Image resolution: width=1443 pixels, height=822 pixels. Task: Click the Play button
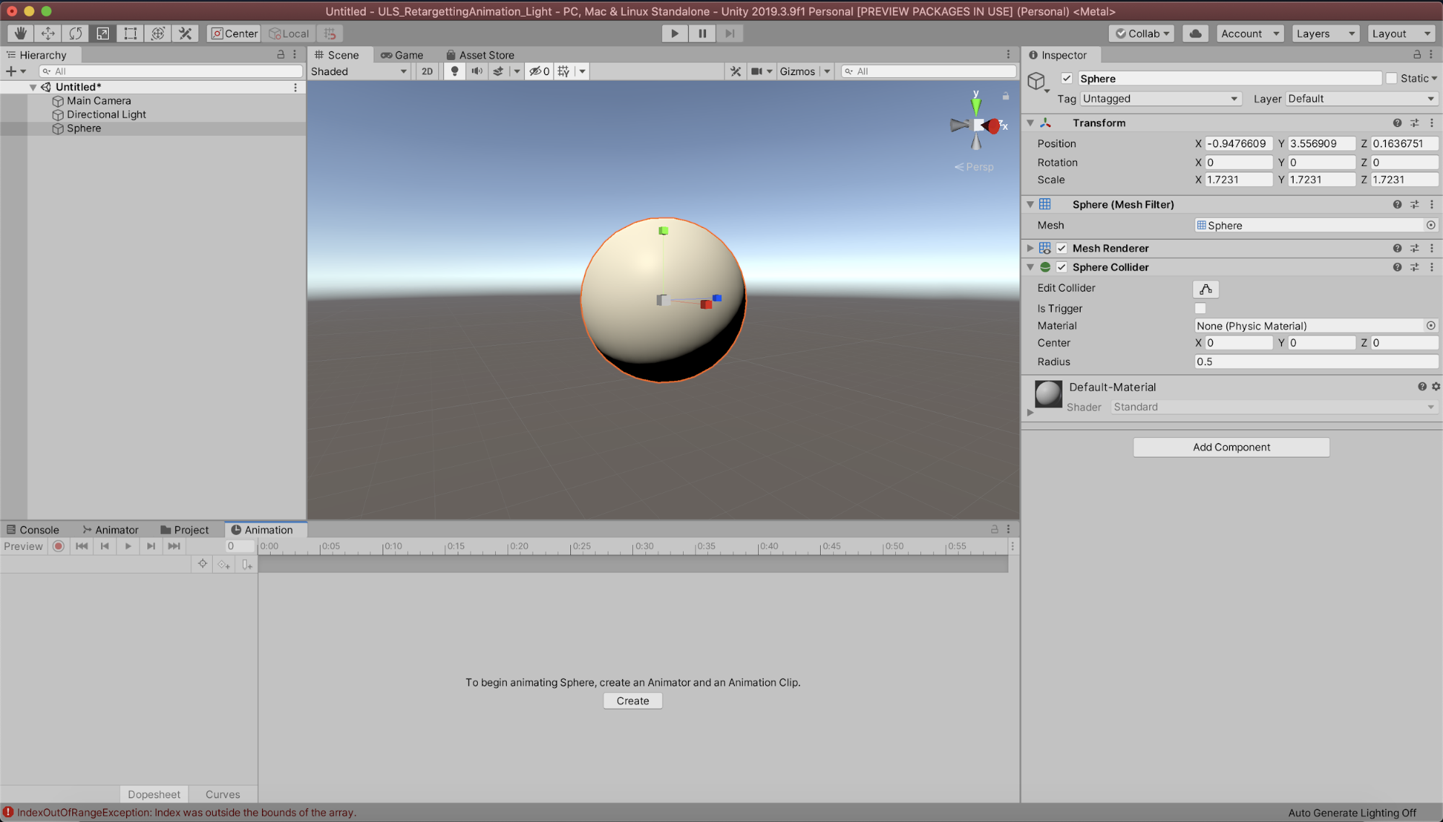(674, 33)
